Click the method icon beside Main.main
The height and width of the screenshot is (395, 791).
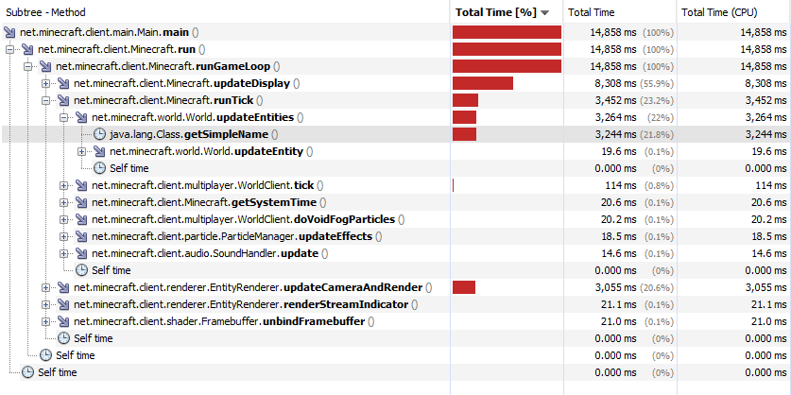(9, 32)
